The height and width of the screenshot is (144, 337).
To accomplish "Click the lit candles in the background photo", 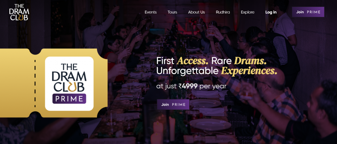I will 163,129.
